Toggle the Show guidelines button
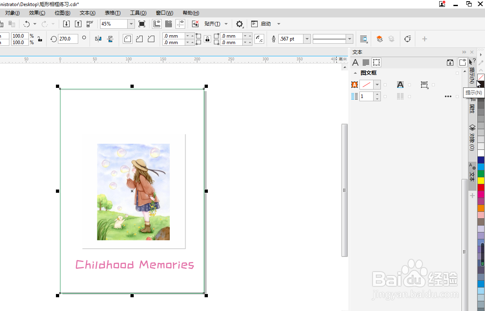Image resolution: width=485 pixels, height=311 pixels. (180, 24)
